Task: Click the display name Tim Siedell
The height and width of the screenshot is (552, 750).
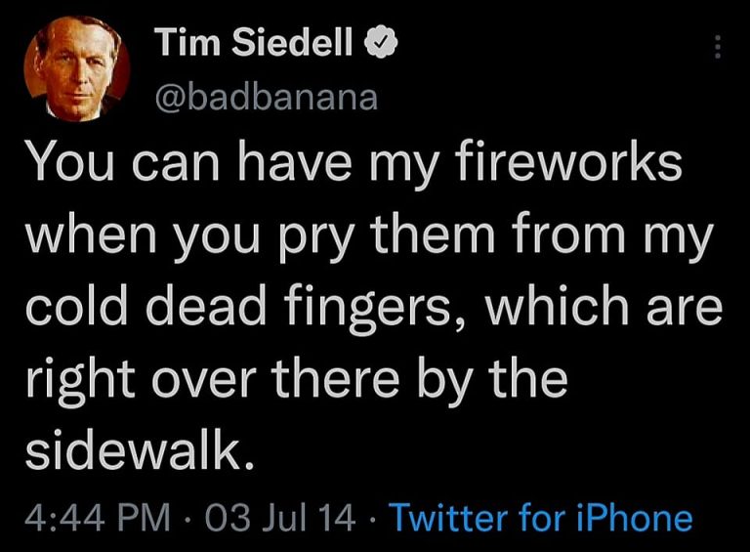Action: (256, 43)
